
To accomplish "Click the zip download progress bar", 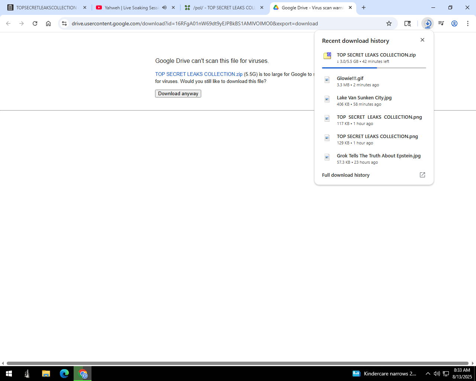I will pos(374,68).
